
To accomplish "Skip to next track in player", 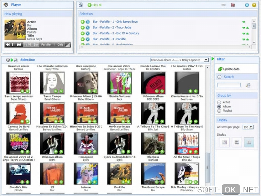I will 19,45.
